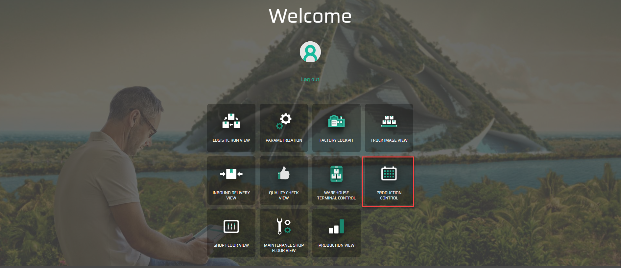Click the "LOGISTIC RUN VIEW" label
This screenshot has height=268, width=621.
pyautogui.click(x=231, y=140)
